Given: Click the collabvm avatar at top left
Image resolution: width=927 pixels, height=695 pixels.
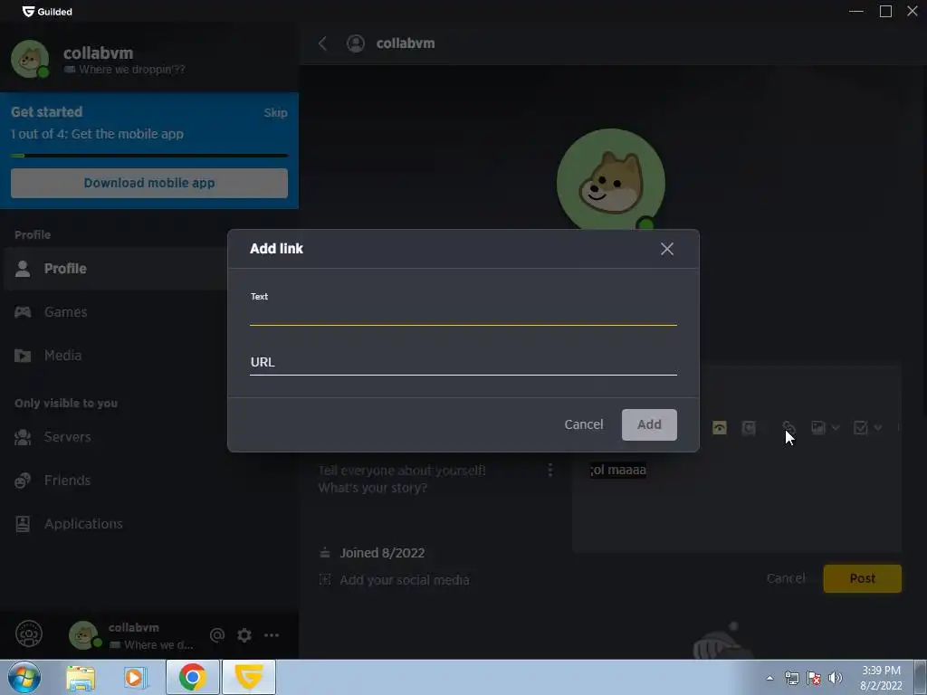Looking at the screenshot, I should [x=30, y=59].
